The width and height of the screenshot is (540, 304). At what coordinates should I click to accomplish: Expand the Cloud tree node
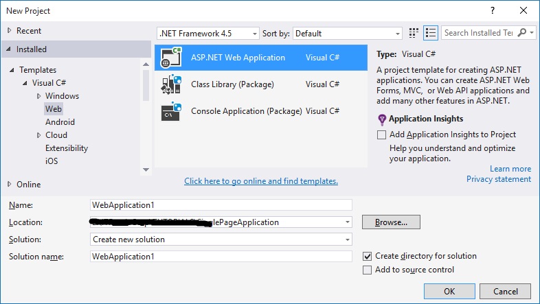(x=38, y=135)
